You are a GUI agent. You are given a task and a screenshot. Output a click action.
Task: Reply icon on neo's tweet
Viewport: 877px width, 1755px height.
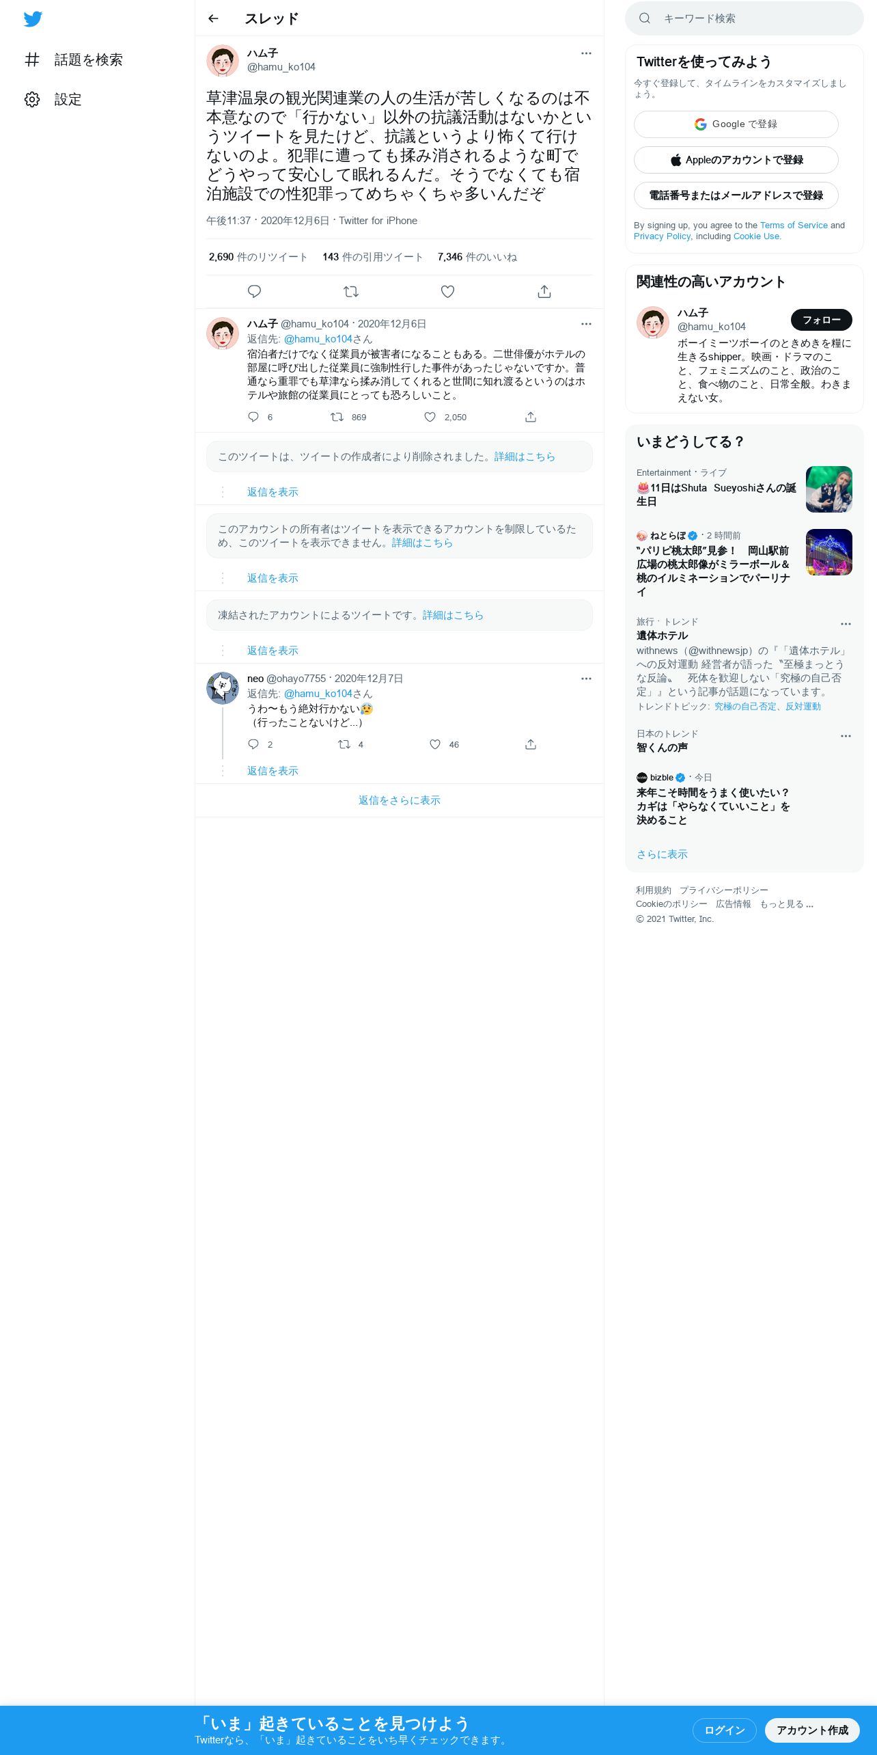tap(253, 744)
